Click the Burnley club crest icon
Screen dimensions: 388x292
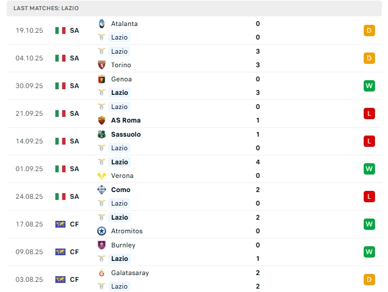tap(102, 245)
